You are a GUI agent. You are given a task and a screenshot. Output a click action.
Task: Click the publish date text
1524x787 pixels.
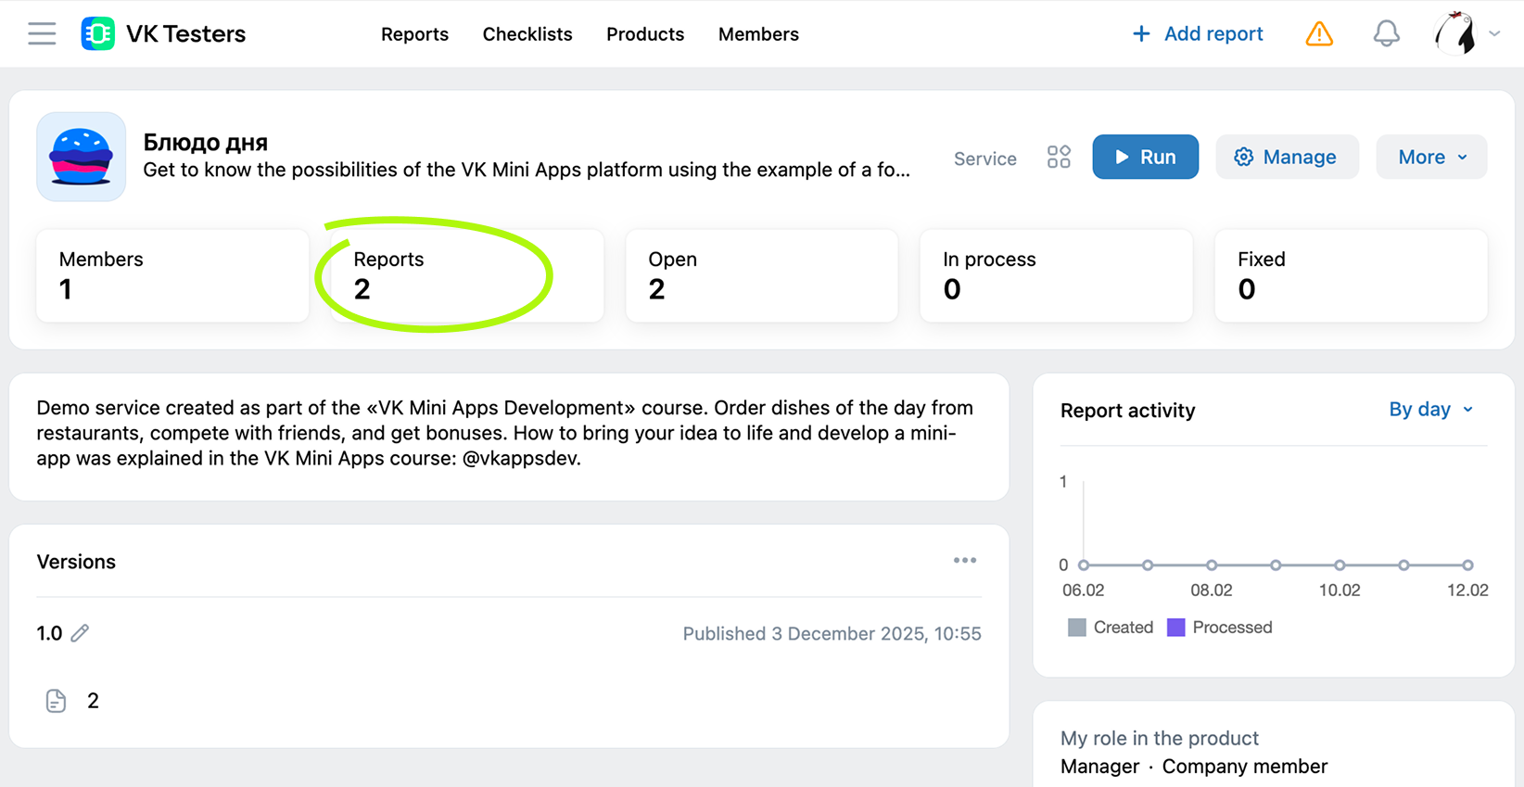[832, 633]
